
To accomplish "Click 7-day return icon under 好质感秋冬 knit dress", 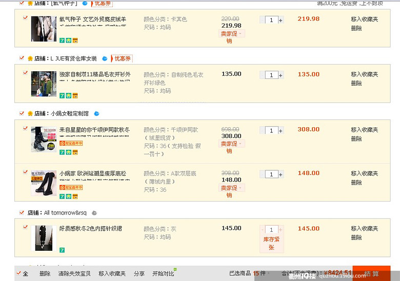I will coord(62,250).
